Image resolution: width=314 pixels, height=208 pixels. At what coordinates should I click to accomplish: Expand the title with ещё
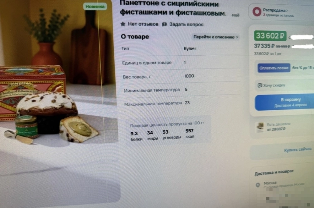(235, 15)
